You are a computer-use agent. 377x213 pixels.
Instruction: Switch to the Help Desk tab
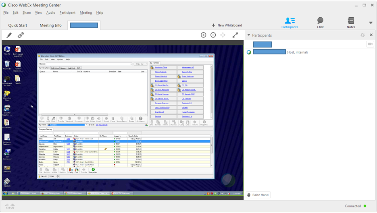[71, 68]
